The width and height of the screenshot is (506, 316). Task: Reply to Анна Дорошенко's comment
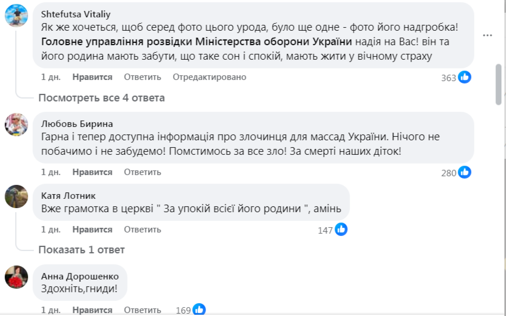point(142,310)
